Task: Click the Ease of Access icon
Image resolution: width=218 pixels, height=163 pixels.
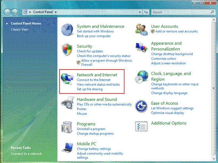Action: tap(141, 106)
